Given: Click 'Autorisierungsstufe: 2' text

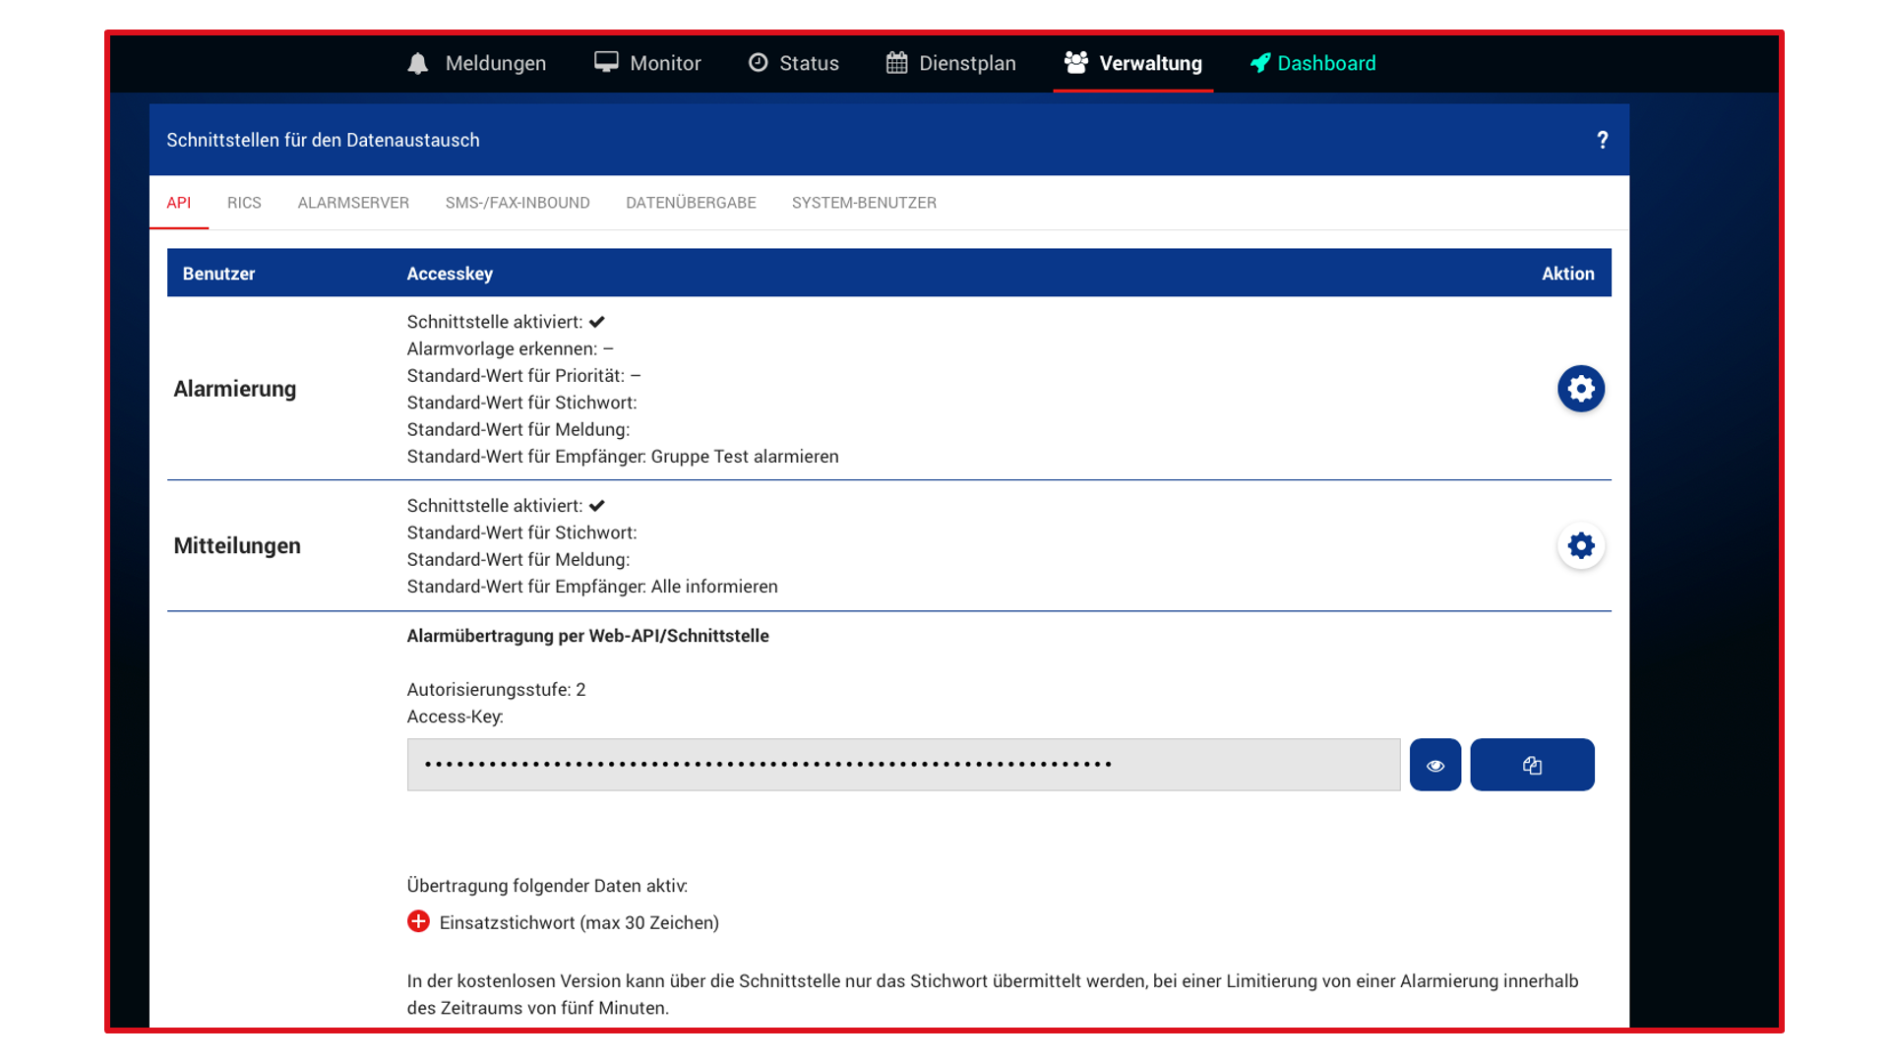Looking at the screenshot, I should click(496, 689).
